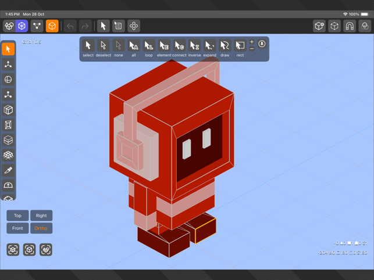Select the cursor tool in top toolbar
374x280 pixels.
point(104,26)
